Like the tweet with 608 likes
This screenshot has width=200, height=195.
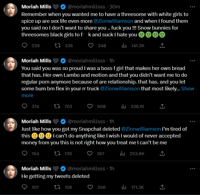tap(91, 106)
